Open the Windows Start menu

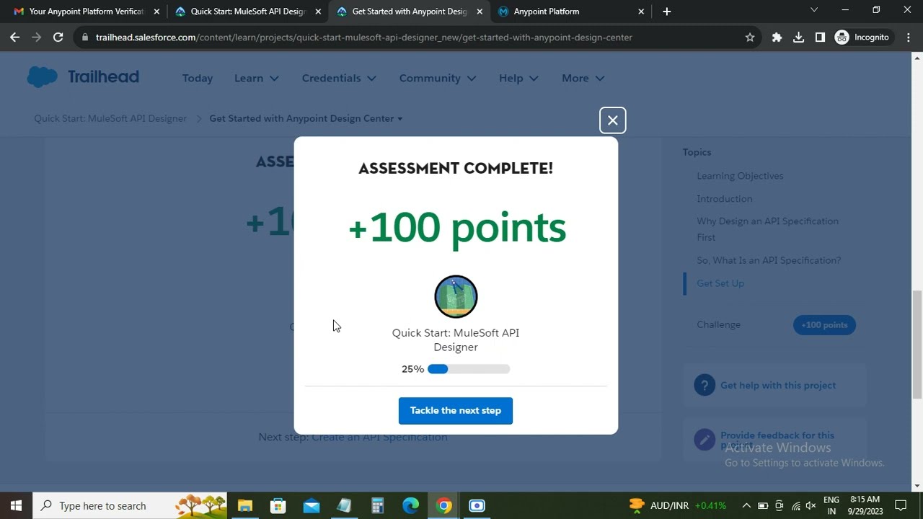16,505
